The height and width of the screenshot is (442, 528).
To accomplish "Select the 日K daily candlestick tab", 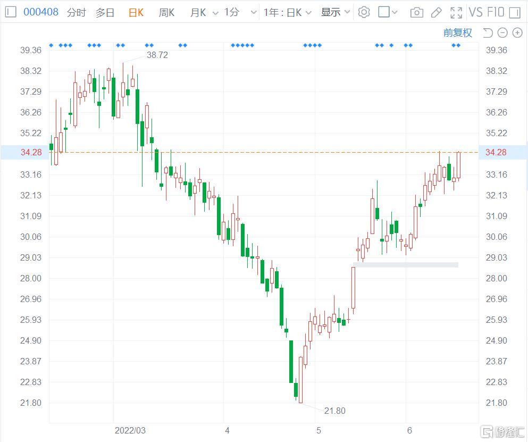I will click(x=136, y=12).
